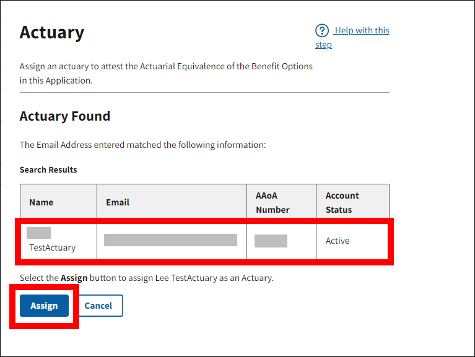This screenshot has width=475, height=357.
Task: Click the Name column header
Action: coord(41,202)
